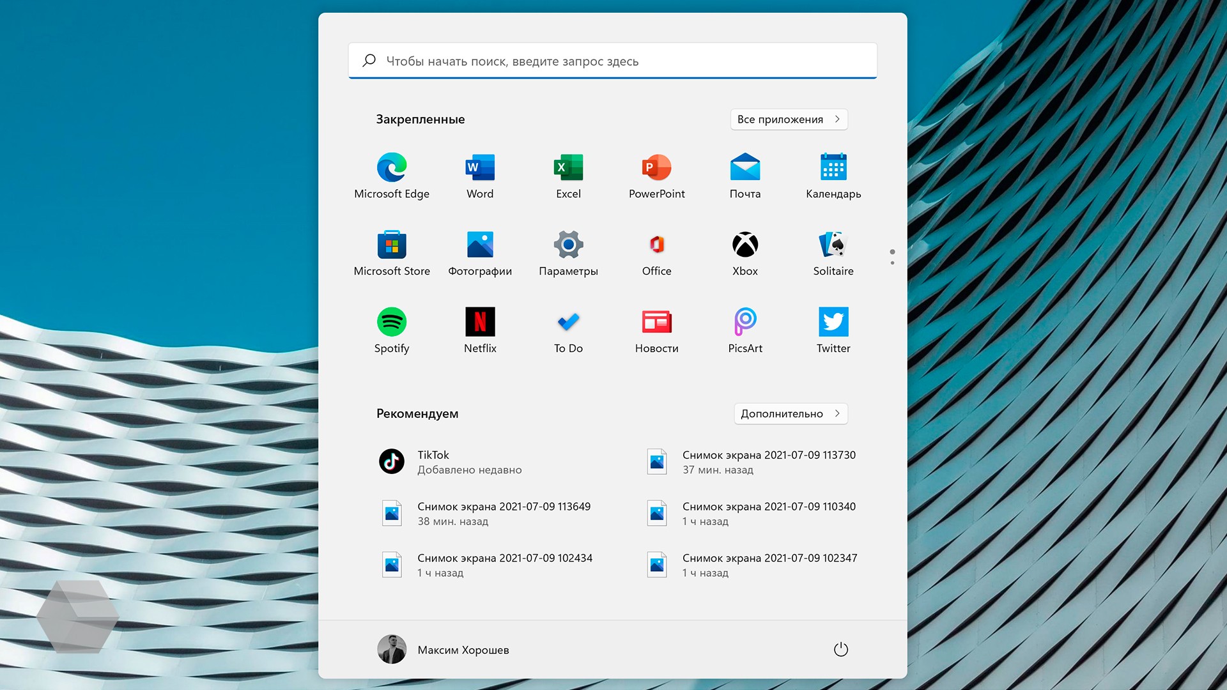This screenshot has height=690, width=1227.
Task: Open file Снимок экрана 2021-07-09 110340
Action: tap(751, 513)
